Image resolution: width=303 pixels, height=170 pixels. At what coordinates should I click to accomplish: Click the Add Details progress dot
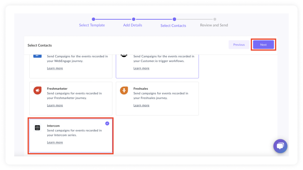coord(134,19)
